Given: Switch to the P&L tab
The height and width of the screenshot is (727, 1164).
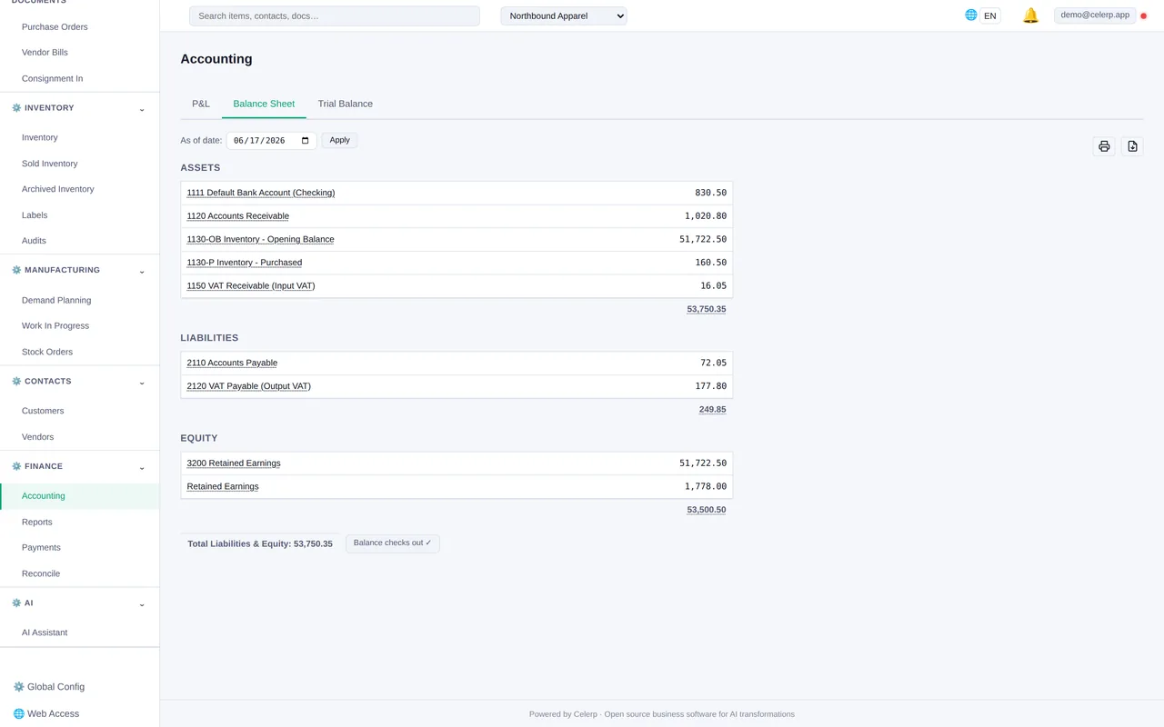Looking at the screenshot, I should point(201,104).
